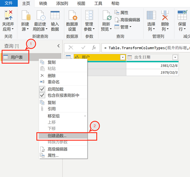Click the 刷新预览 icon

coord(107,15)
